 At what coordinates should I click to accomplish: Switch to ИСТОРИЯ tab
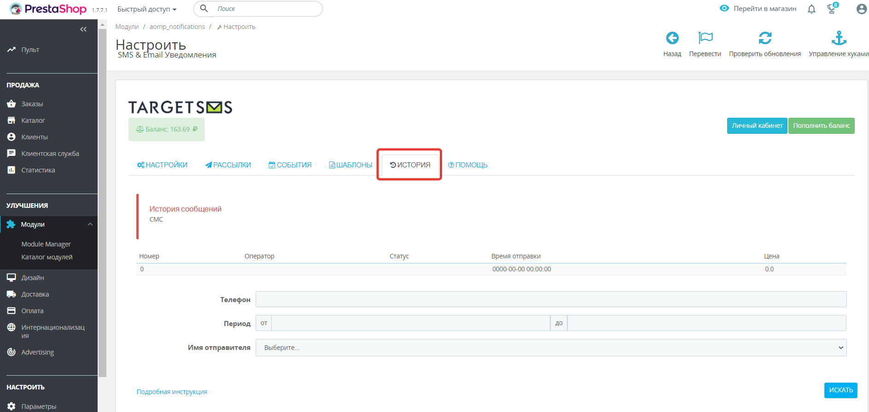[x=410, y=165]
